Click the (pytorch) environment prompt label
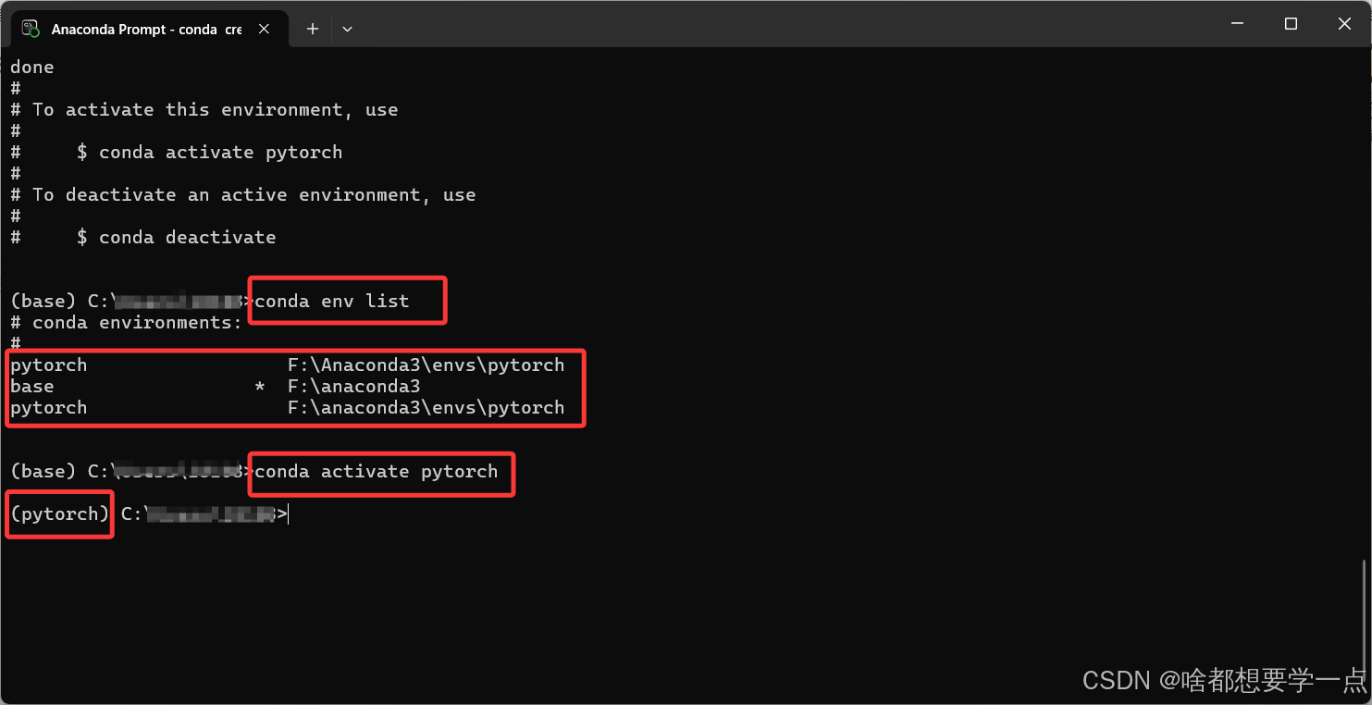1372x705 pixels. pos(58,513)
